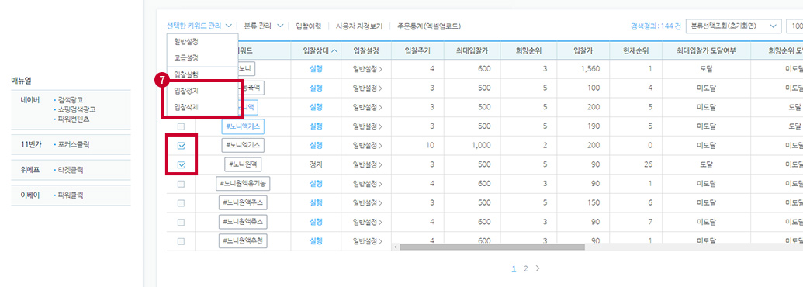Open 검색광고 manual under 네이버
803x287 pixels.
[x=71, y=100]
